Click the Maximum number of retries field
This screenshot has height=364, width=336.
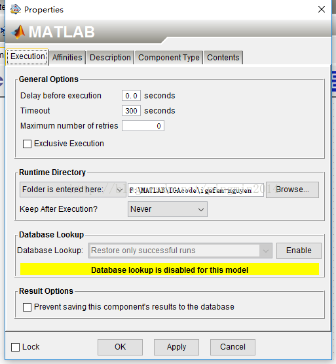[x=143, y=126]
